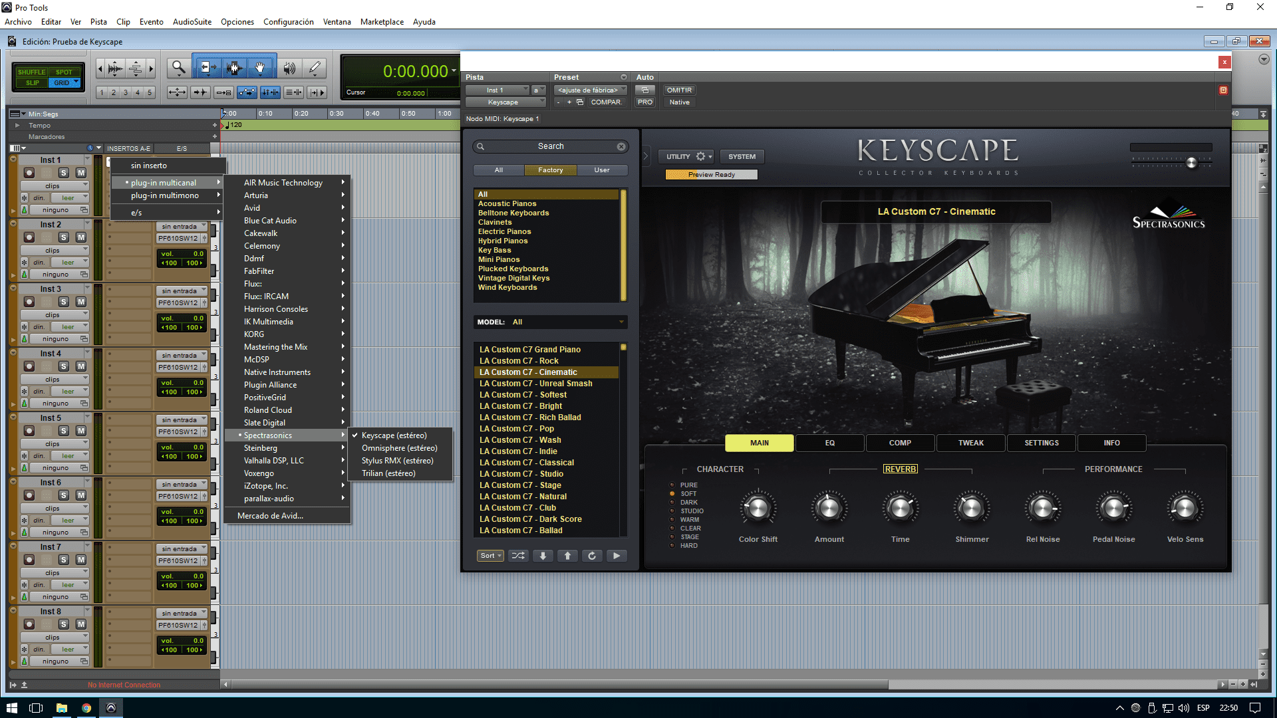Click the next patch down arrow
The height and width of the screenshot is (718, 1277).
(x=543, y=556)
